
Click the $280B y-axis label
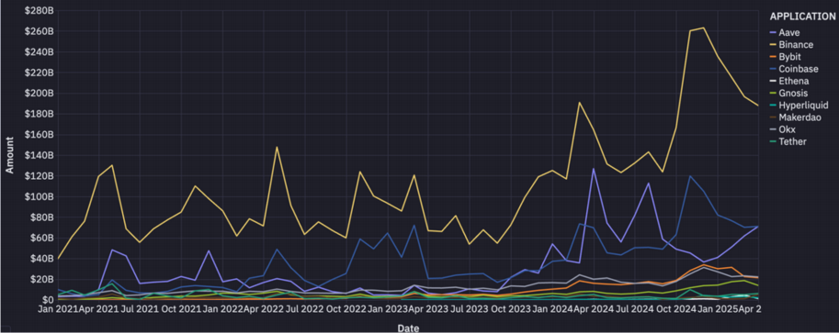40,11
